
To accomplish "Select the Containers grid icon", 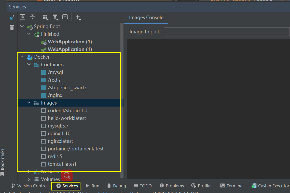I will point(36,65).
